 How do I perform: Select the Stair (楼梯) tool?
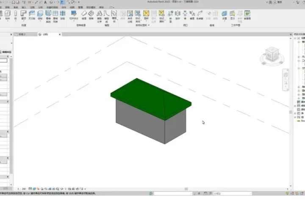[x=91, y=15]
